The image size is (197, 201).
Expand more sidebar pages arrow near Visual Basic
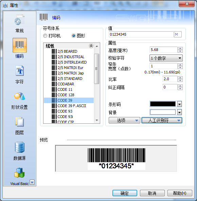[32, 182]
